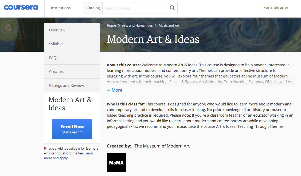Click the Modern Art & Ideas sidebar title
This screenshot has width=301, height=176.
70,104
